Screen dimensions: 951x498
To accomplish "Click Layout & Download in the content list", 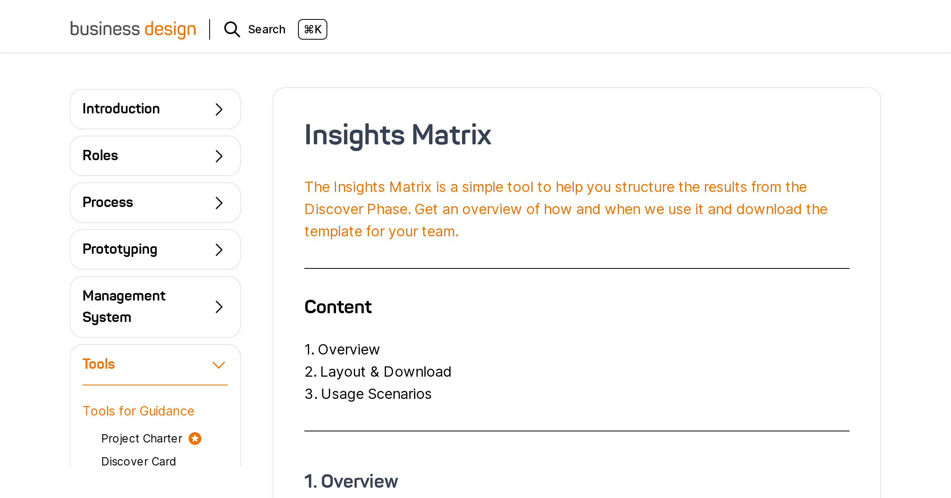I will coord(386,372).
